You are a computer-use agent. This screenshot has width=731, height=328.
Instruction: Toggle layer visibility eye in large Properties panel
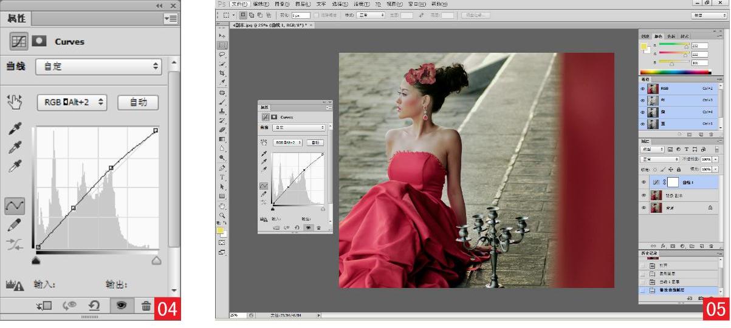tap(120, 306)
